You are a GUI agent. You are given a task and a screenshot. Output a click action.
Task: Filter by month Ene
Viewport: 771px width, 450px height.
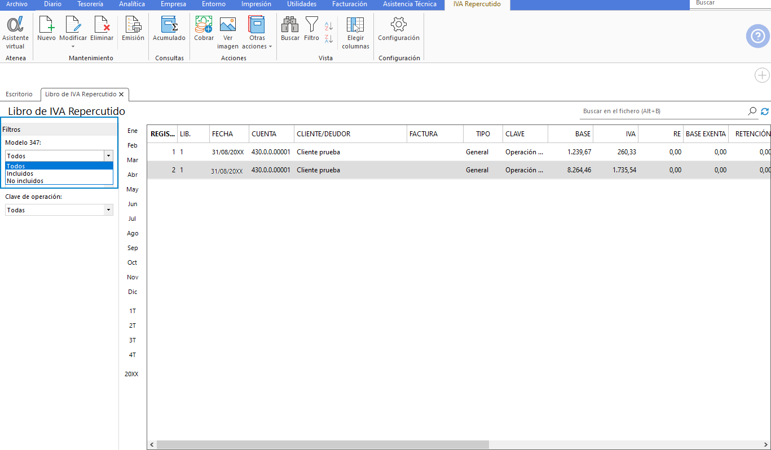tap(133, 131)
